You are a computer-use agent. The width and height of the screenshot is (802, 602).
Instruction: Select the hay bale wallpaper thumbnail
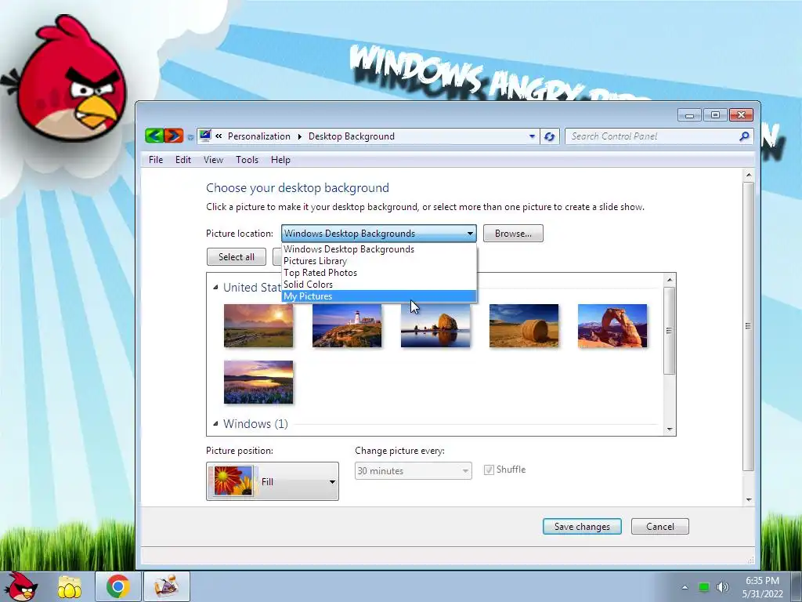524,325
